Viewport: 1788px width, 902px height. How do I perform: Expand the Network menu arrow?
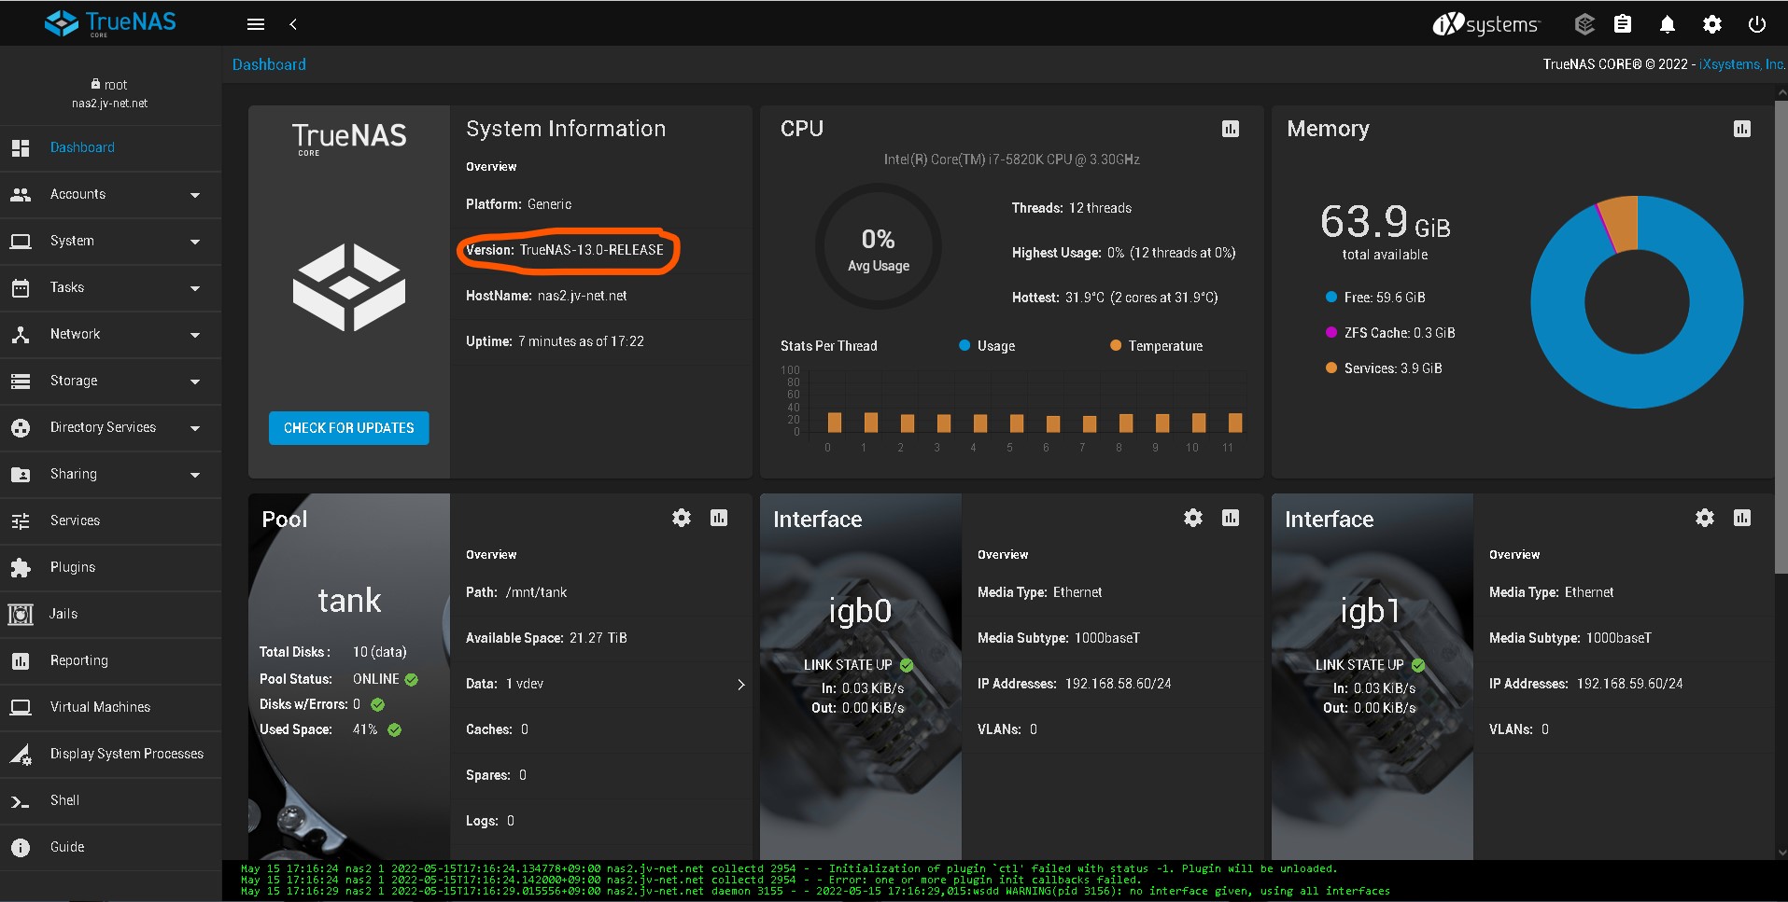(195, 335)
